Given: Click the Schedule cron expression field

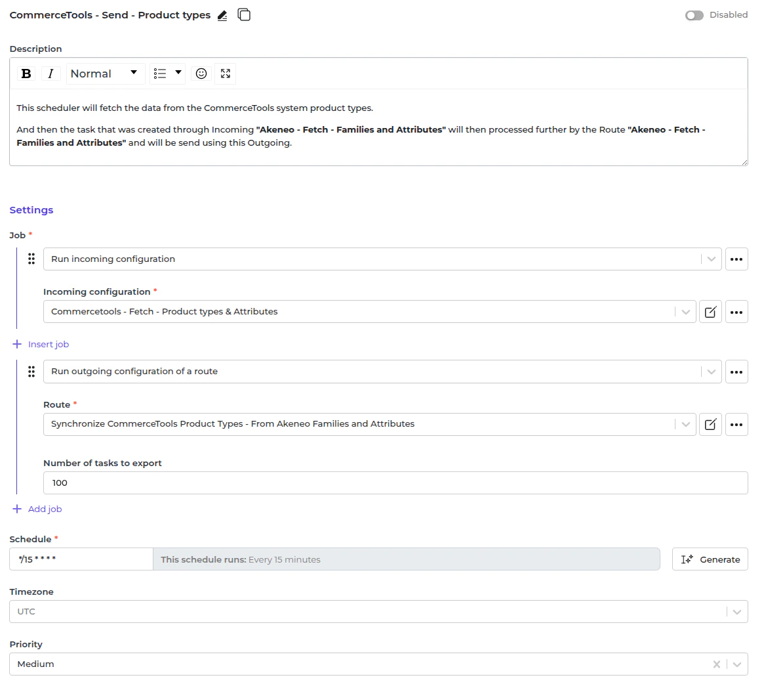Looking at the screenshot, I should [81, 559].
